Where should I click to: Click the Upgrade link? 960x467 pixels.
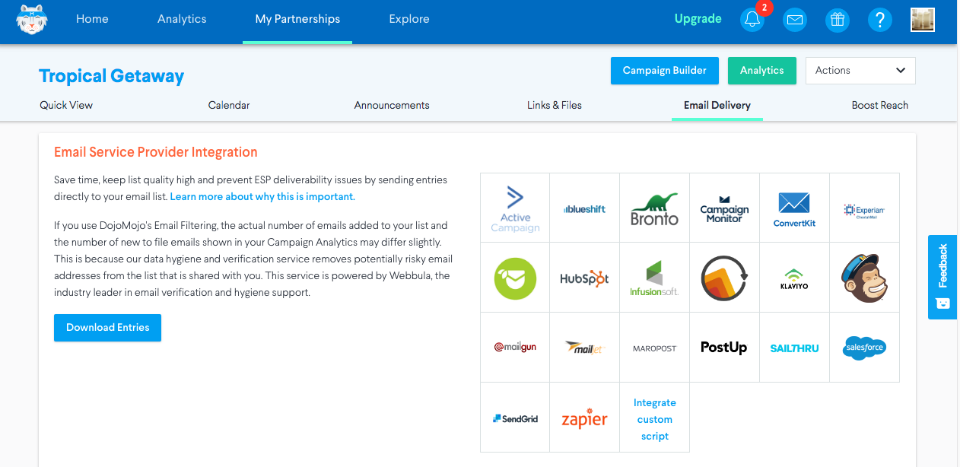click(698, 19)
